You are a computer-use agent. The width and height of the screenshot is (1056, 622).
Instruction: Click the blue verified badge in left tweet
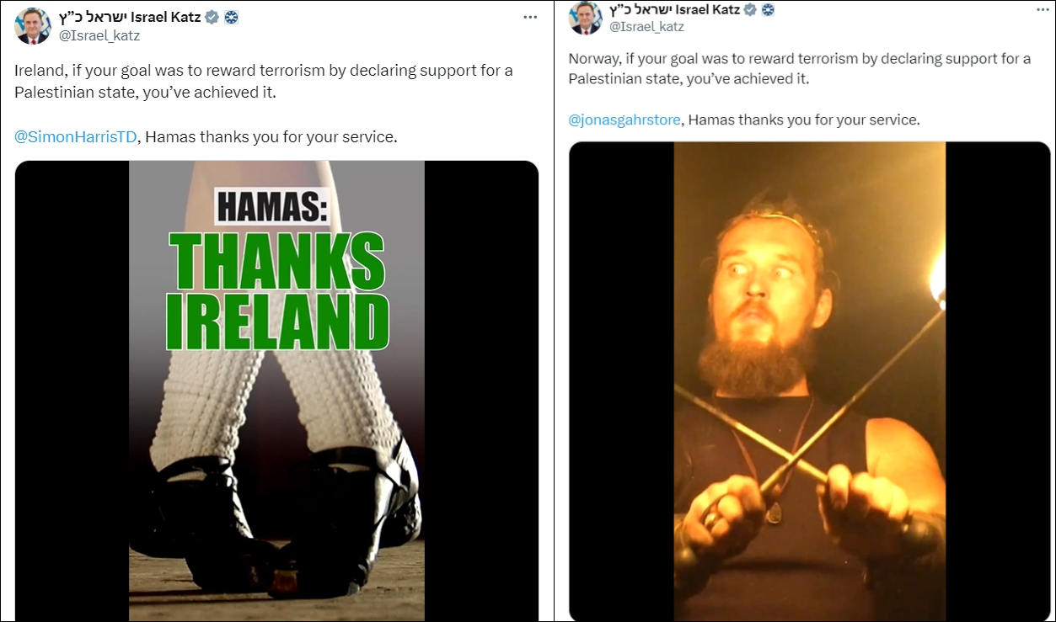point(212,18)
